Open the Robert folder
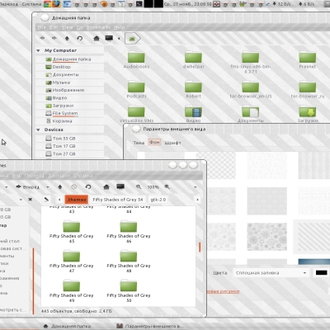The width and height of the screenshot is (330, 330). click(x=193, y=89)
